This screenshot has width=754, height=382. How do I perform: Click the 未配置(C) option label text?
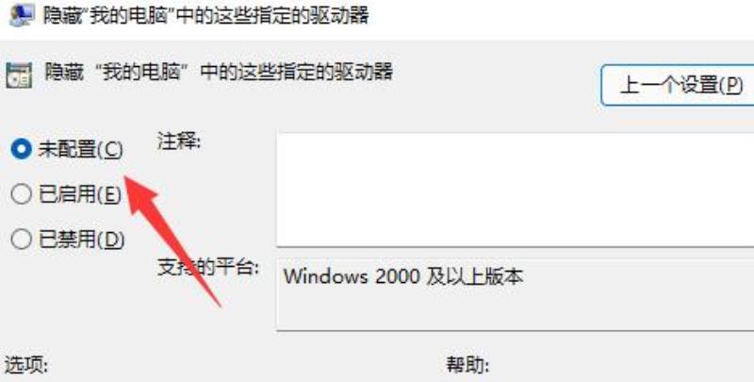pos(81,150)
